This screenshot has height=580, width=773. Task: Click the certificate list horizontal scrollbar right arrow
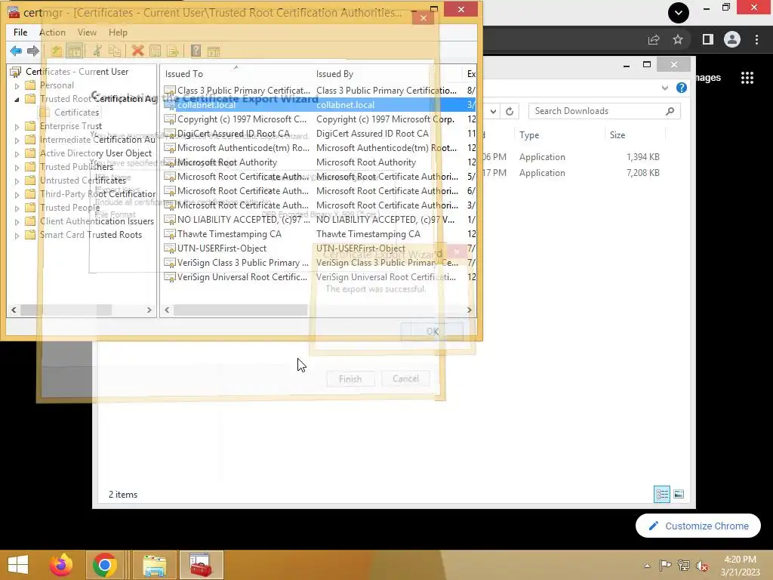pyautogui.click(x=470, y=310)
